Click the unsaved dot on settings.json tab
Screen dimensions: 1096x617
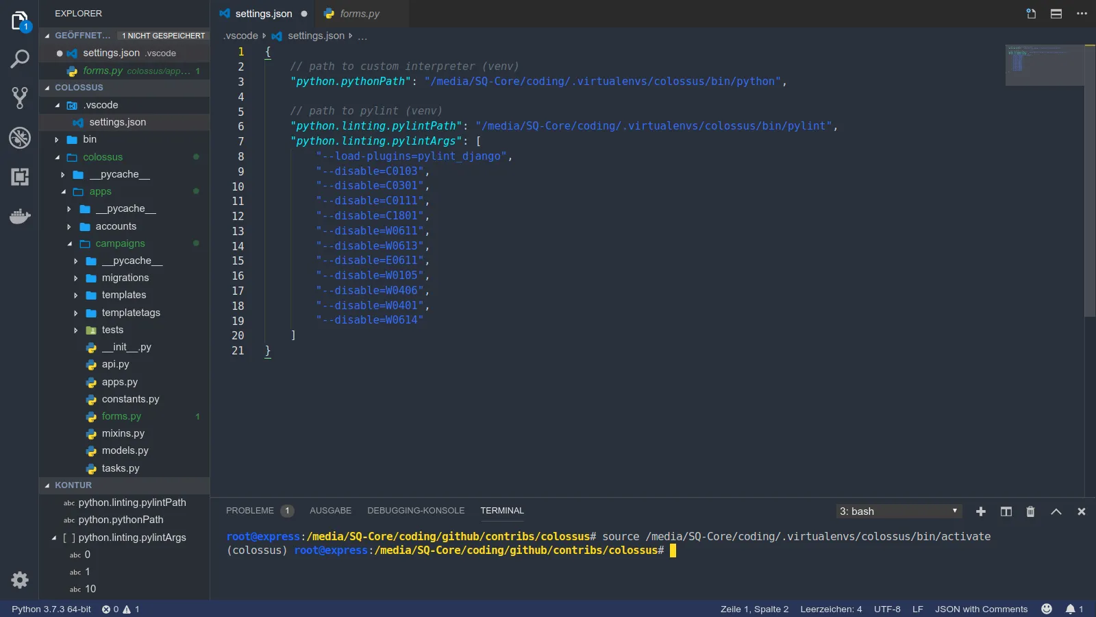(304, 14)
